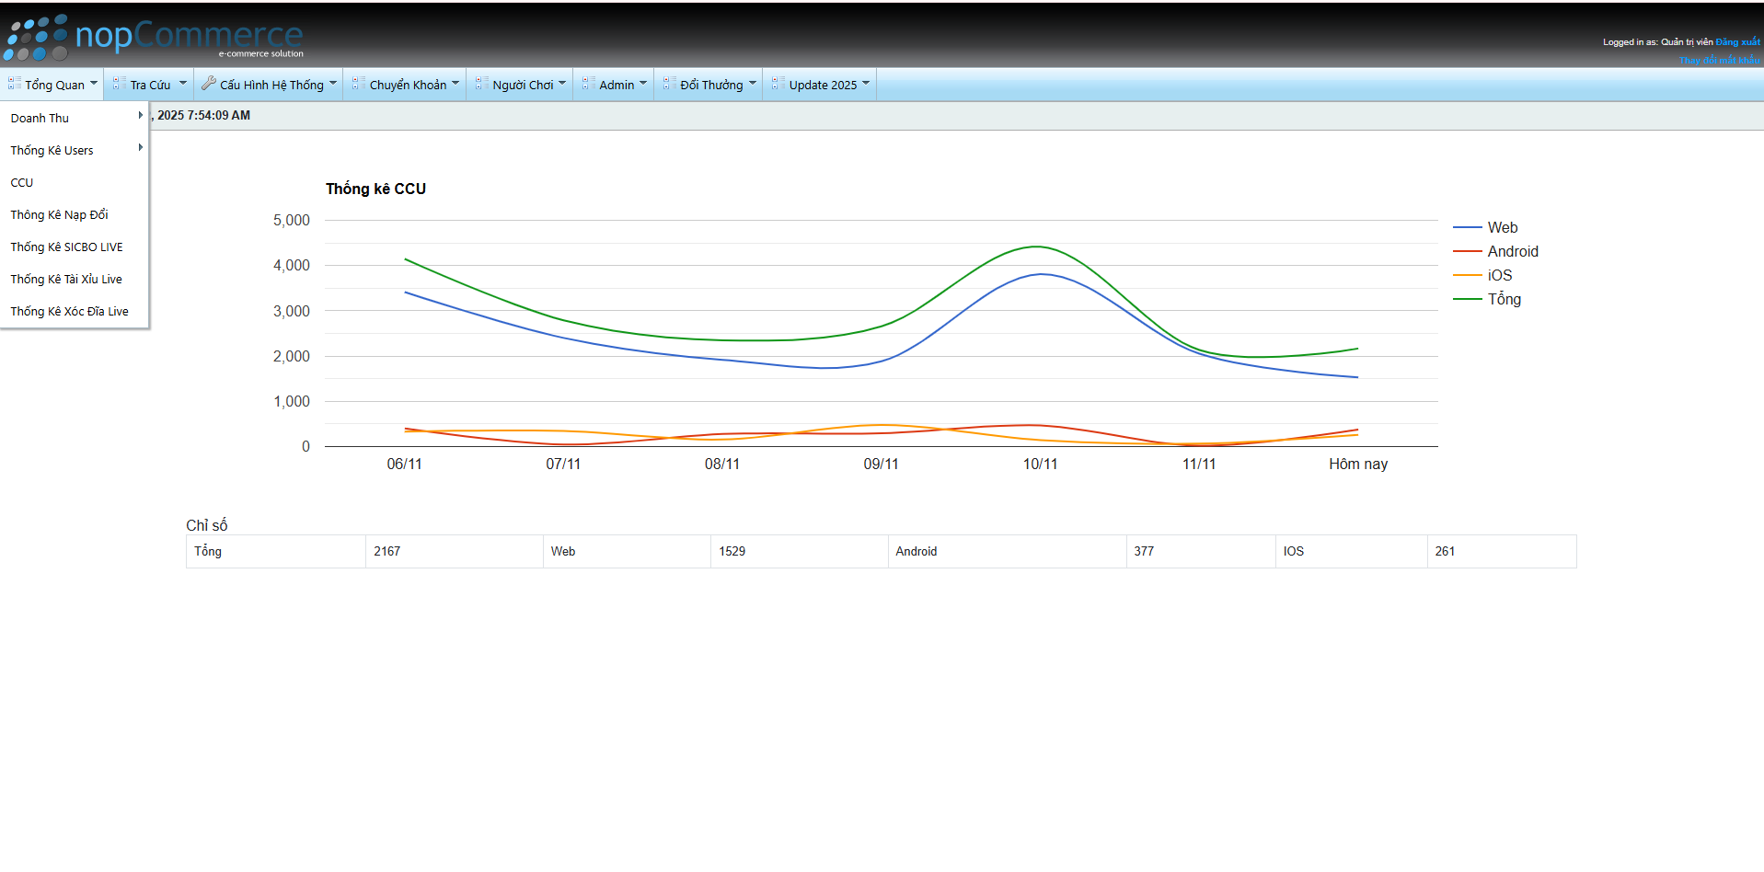The image size is (1764, 872).
Task: Click the grid icon beside Đổi Thưởng
Action: click(670, 84)
